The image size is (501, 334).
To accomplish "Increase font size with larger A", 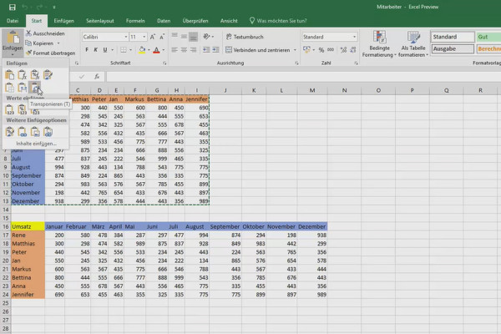I will (x=153, y=37).
